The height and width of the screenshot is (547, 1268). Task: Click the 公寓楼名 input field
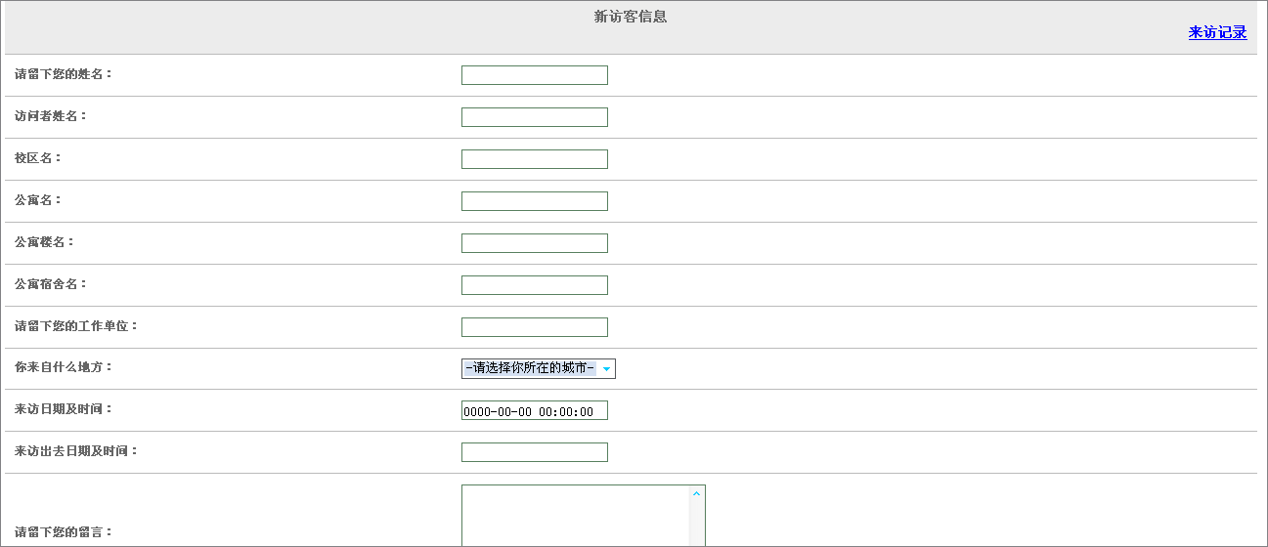(x=535, y=243)
